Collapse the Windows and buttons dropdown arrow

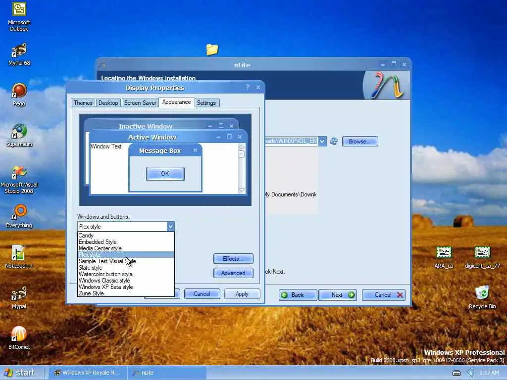170,227
